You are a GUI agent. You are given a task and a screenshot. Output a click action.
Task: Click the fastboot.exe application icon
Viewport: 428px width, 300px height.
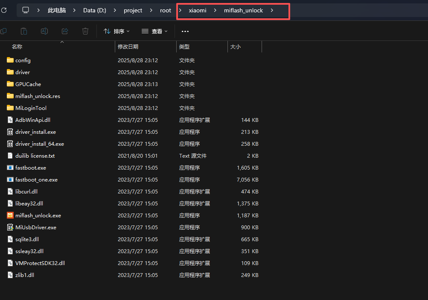point(10,168)
